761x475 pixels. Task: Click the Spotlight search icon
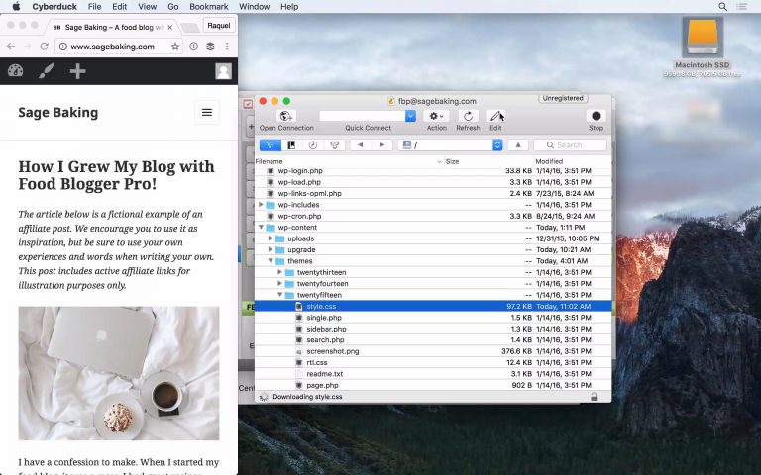tap(722, 7)
